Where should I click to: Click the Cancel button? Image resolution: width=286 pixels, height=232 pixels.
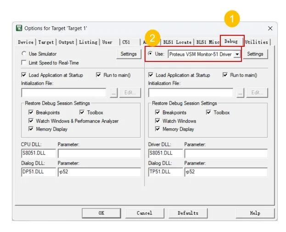coord(145,213)
